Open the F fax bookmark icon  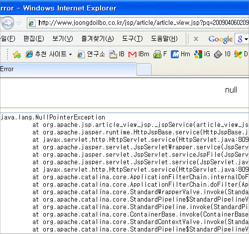(160, 54)
